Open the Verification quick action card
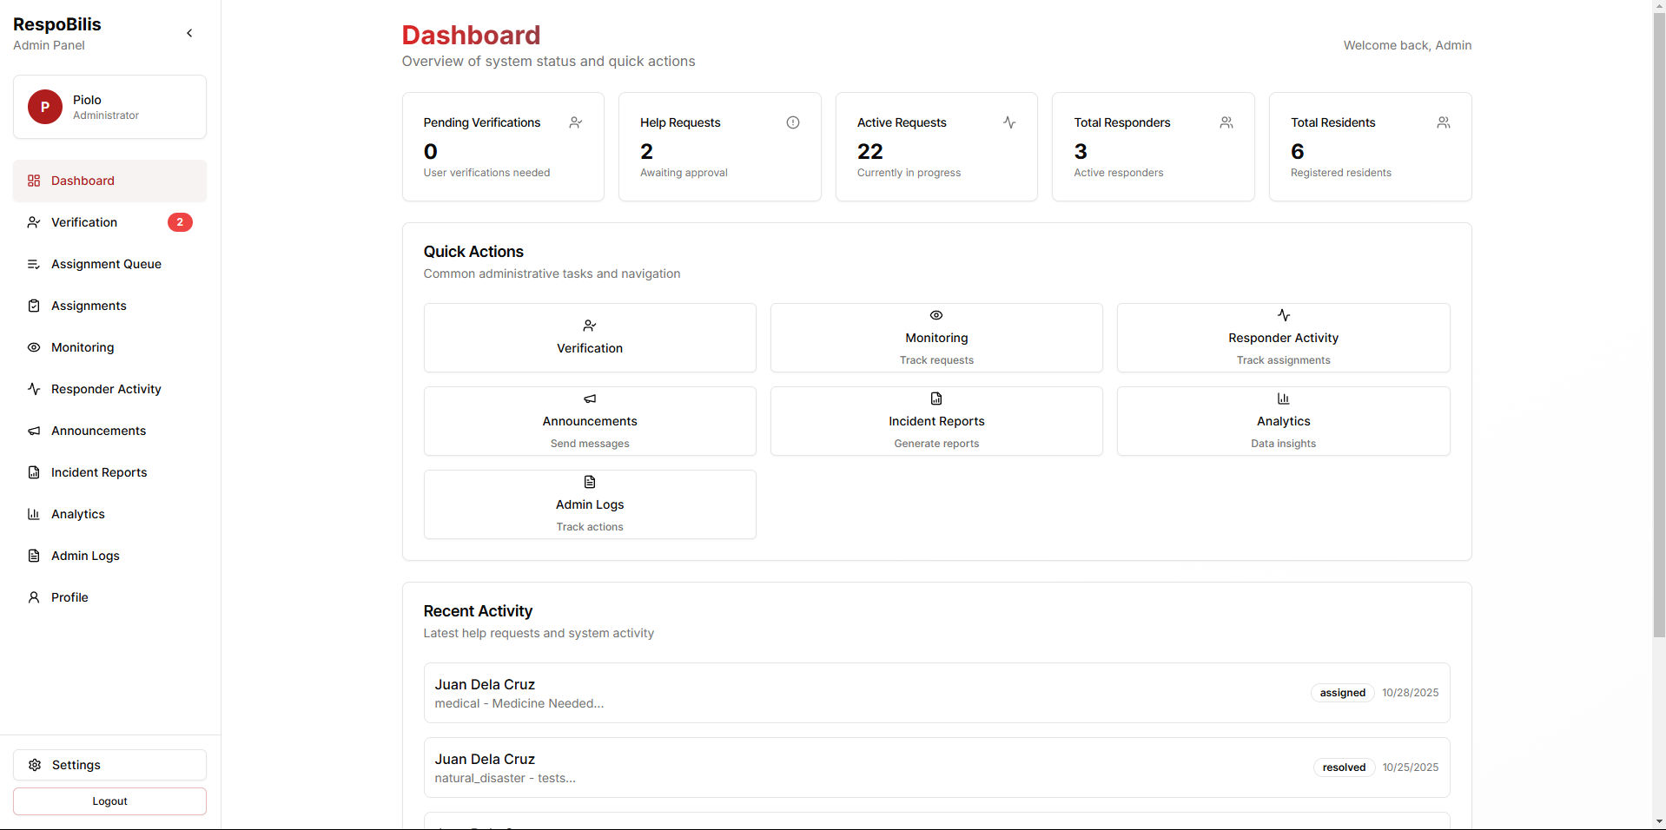The width and height of the screenshot is (1666, 830). pos(590,338)
